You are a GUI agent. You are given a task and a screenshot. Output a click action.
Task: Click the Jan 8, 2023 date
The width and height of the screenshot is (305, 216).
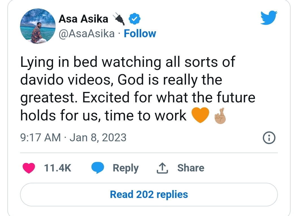click(98, 138)
